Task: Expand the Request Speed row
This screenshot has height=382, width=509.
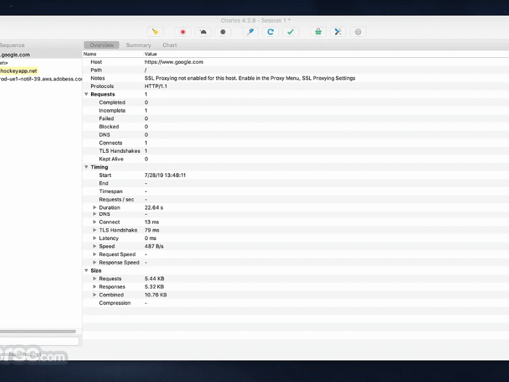Action: pos(94,254)
